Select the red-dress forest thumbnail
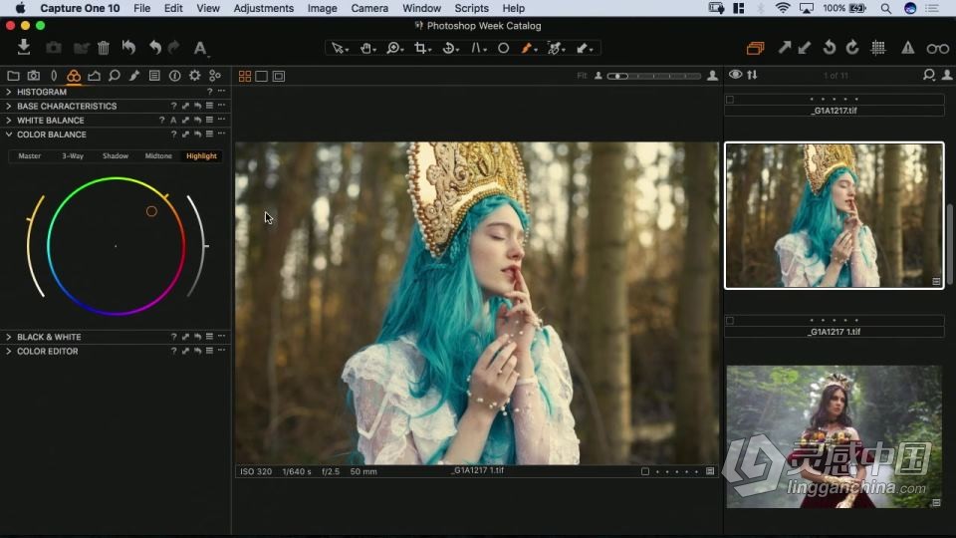 point(835,436)
